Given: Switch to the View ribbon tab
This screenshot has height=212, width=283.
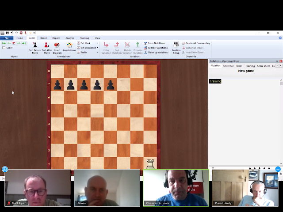Looking at the screenshot, I should [98, 38].
